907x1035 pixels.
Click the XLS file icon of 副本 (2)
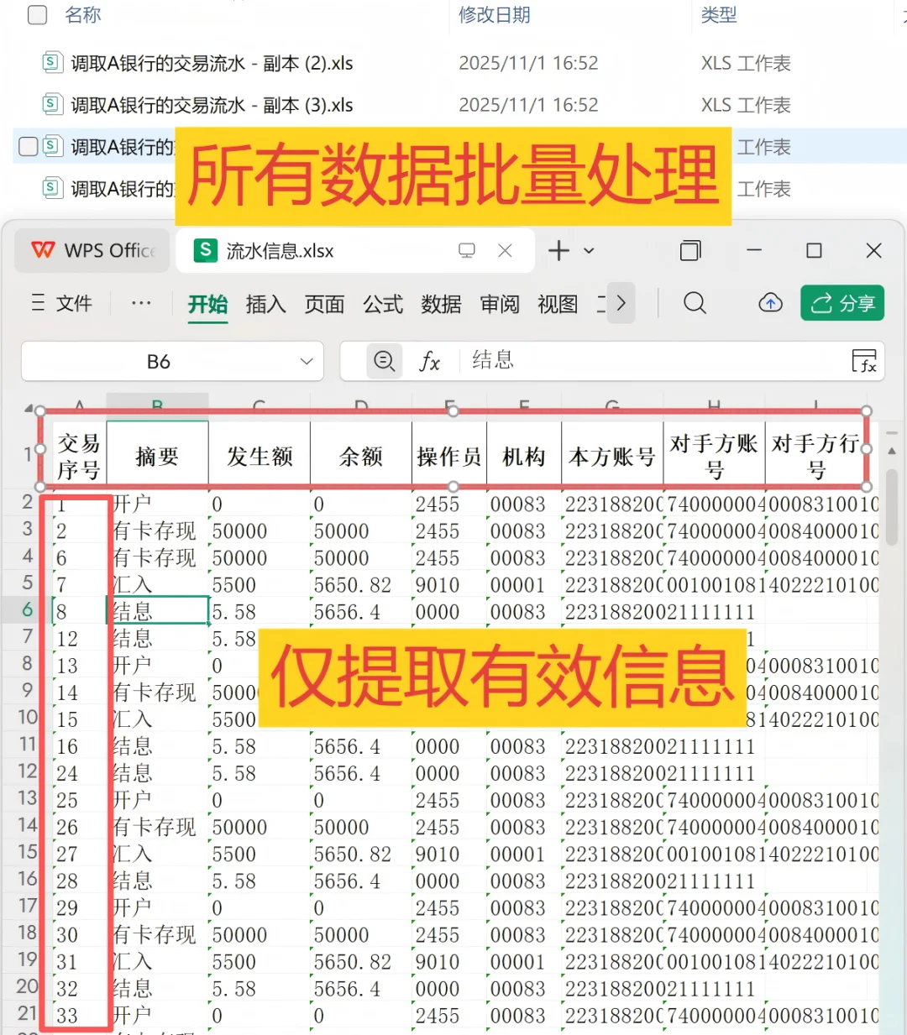pos(52,62)
